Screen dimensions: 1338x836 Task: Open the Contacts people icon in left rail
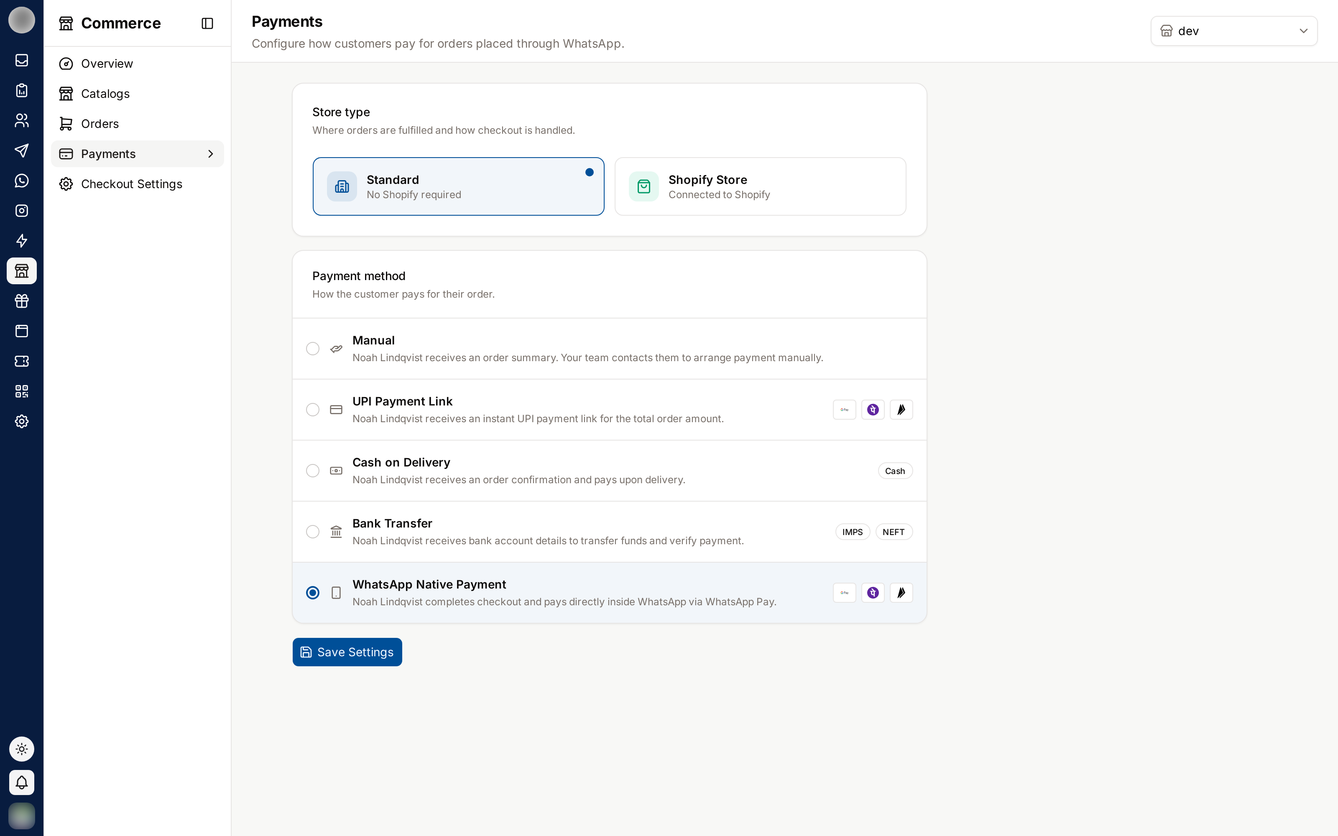tap(22, 120)
